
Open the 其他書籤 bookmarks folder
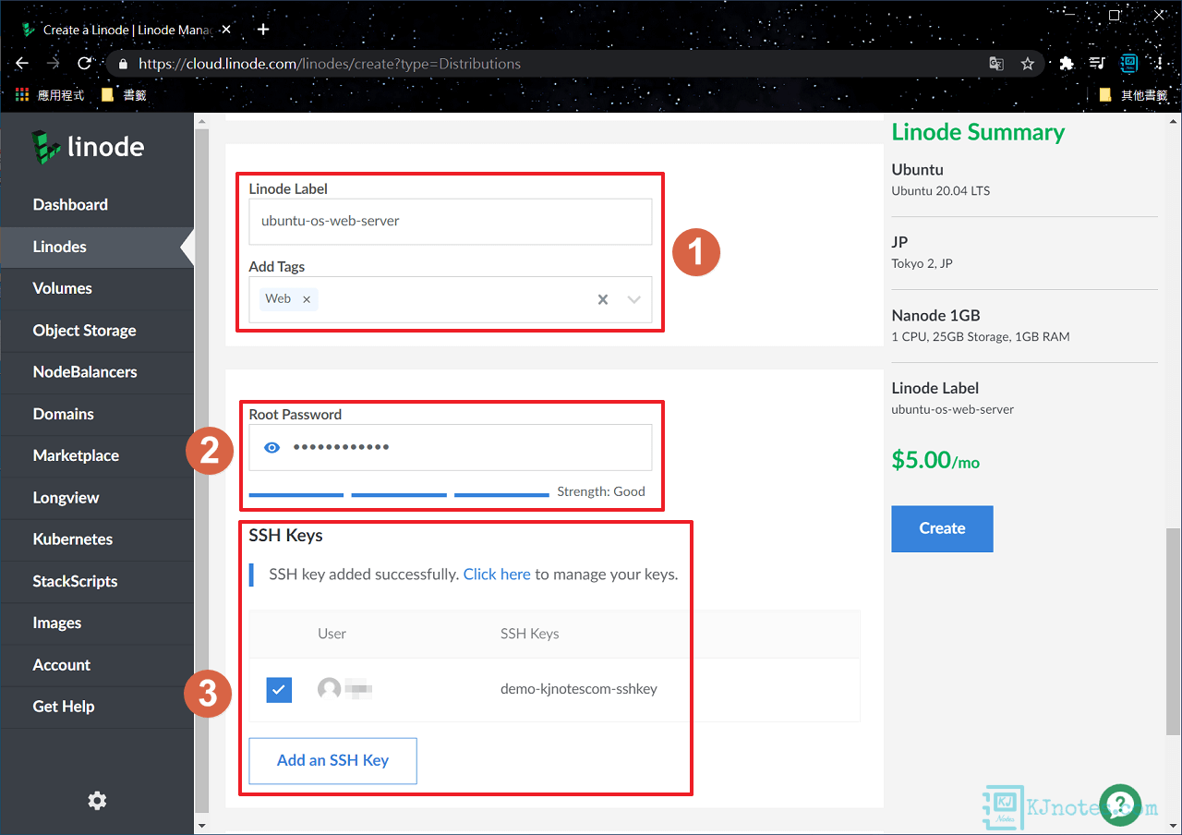coord(1134,95)
